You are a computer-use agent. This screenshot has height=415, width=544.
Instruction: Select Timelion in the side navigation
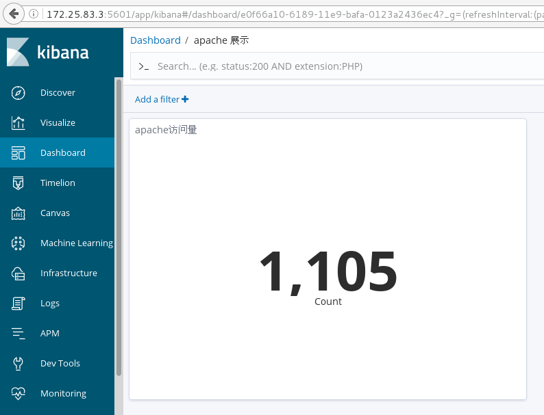click(x=58, y=183)
